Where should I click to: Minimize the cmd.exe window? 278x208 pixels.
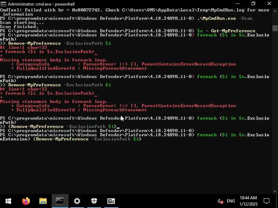point(238,4)
